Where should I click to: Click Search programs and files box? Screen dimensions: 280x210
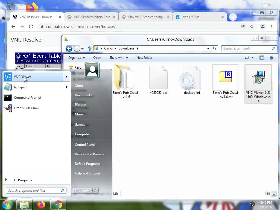point(36,191)
